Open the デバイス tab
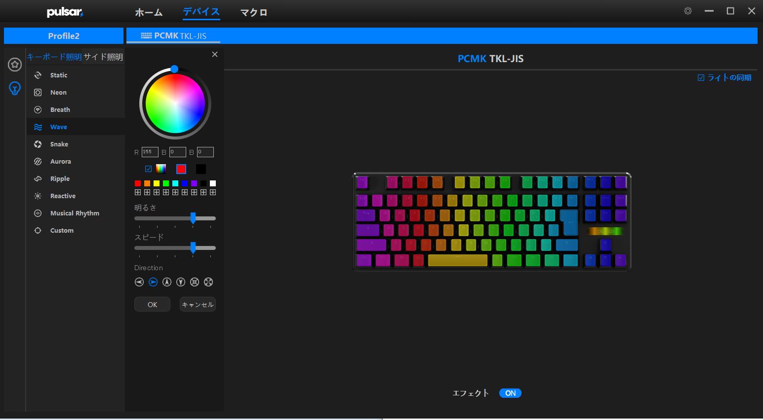 [201, 12]
